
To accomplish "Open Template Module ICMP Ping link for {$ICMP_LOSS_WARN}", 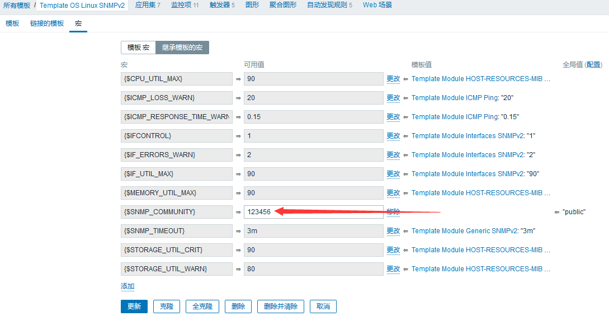I will pyautogui.click(x=455, y=98).
